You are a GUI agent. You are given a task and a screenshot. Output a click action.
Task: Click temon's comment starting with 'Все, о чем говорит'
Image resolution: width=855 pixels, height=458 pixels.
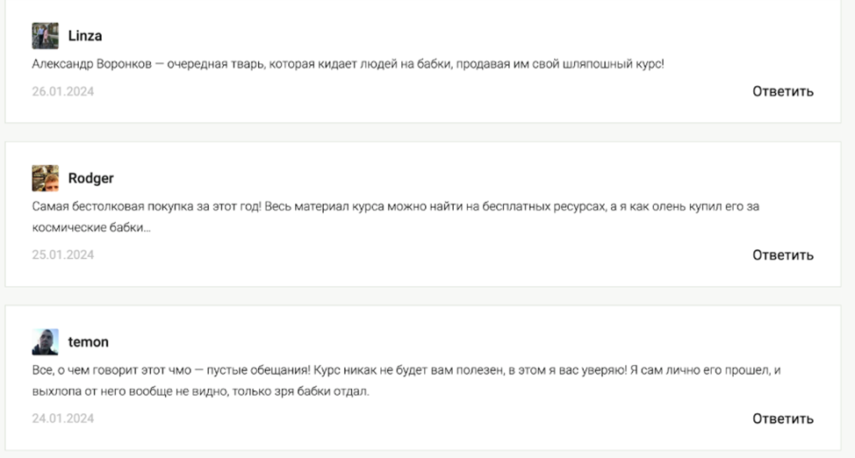(x=406, y=381)
